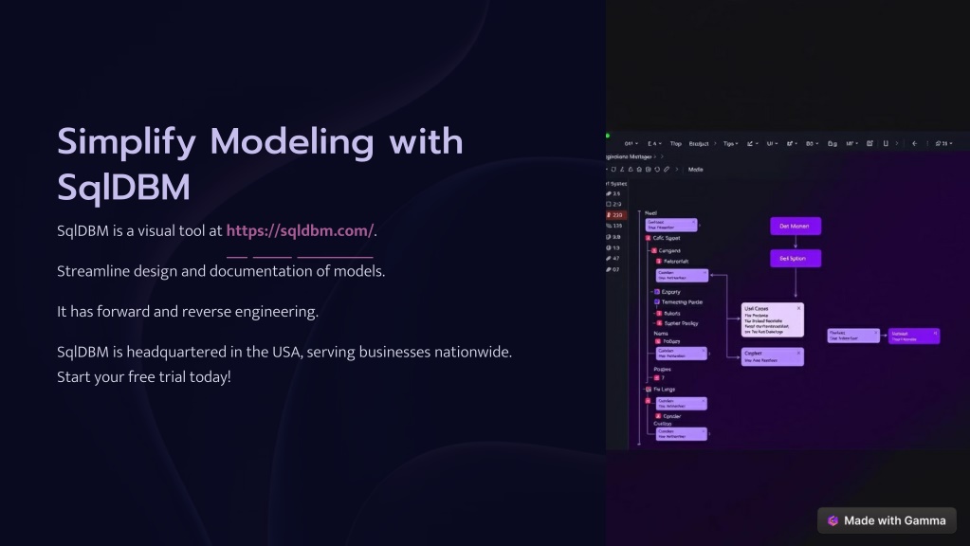This screenshot has width=970, height=546.
Task: Click the paperclip icon in the illustration's second toolbar
Action: click(667, 170)
